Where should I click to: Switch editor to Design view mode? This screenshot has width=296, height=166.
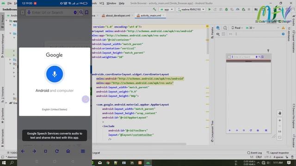point(284,22)
